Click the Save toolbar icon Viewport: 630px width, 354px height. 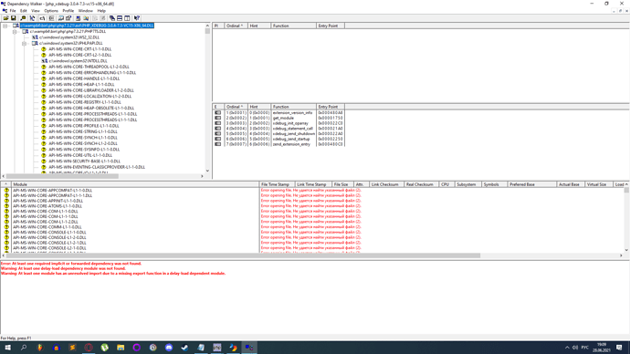pos(14,18)
